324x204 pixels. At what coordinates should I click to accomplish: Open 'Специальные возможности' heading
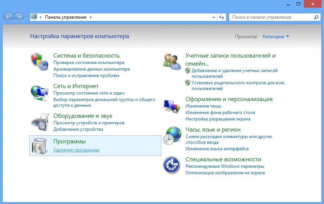[223, 159]
